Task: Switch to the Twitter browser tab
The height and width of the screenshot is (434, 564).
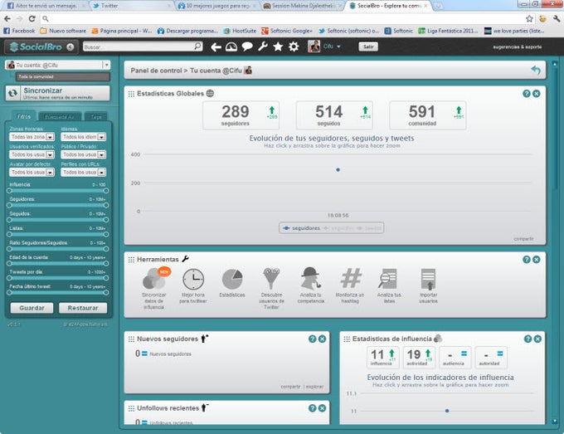Action: (x=130, y=6)
